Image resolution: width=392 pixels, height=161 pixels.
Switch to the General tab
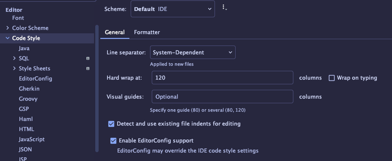[115, 32]
